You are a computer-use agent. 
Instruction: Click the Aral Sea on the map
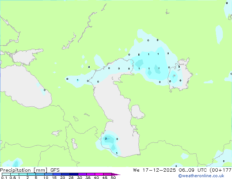pos(180,75)
